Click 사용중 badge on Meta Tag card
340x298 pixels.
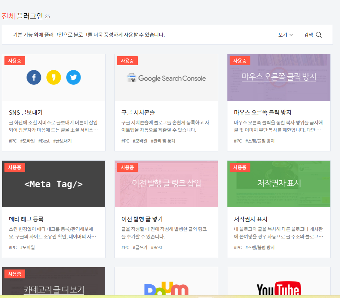15,167
